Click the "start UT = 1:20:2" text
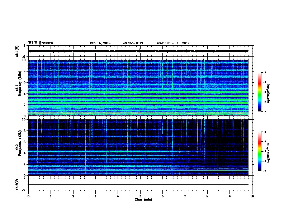Screen dimensions: 284x220 173,43
